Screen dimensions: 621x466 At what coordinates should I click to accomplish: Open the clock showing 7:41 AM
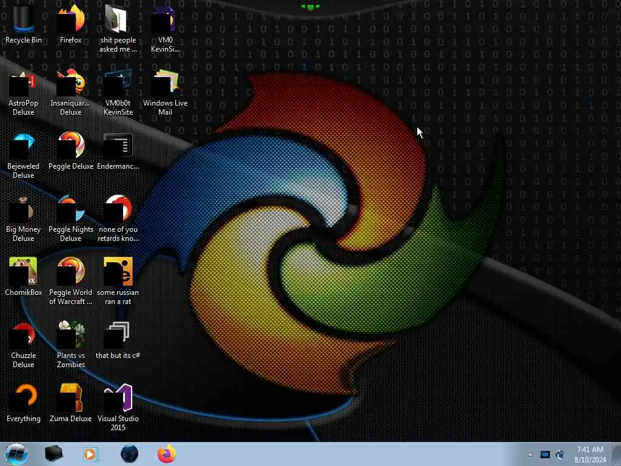click(x=589, y=454)
